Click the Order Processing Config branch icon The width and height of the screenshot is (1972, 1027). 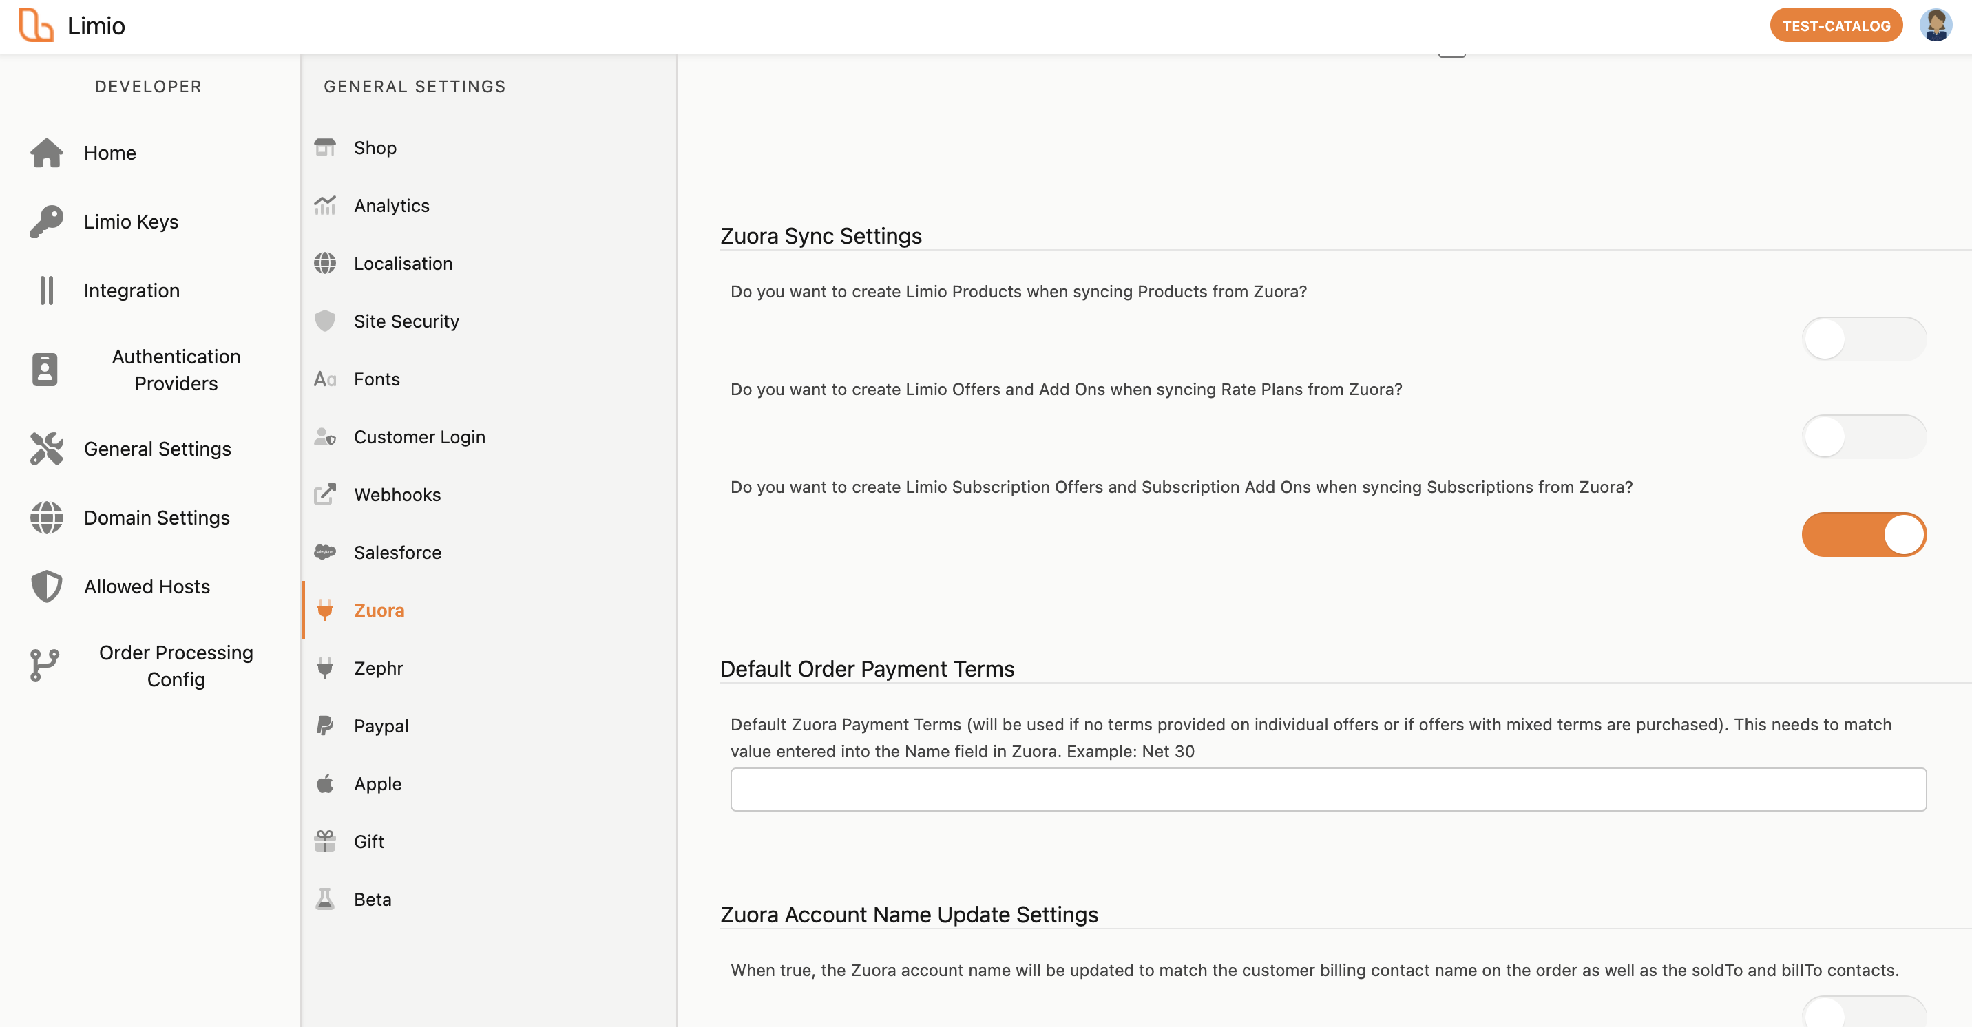coord(45,665)
